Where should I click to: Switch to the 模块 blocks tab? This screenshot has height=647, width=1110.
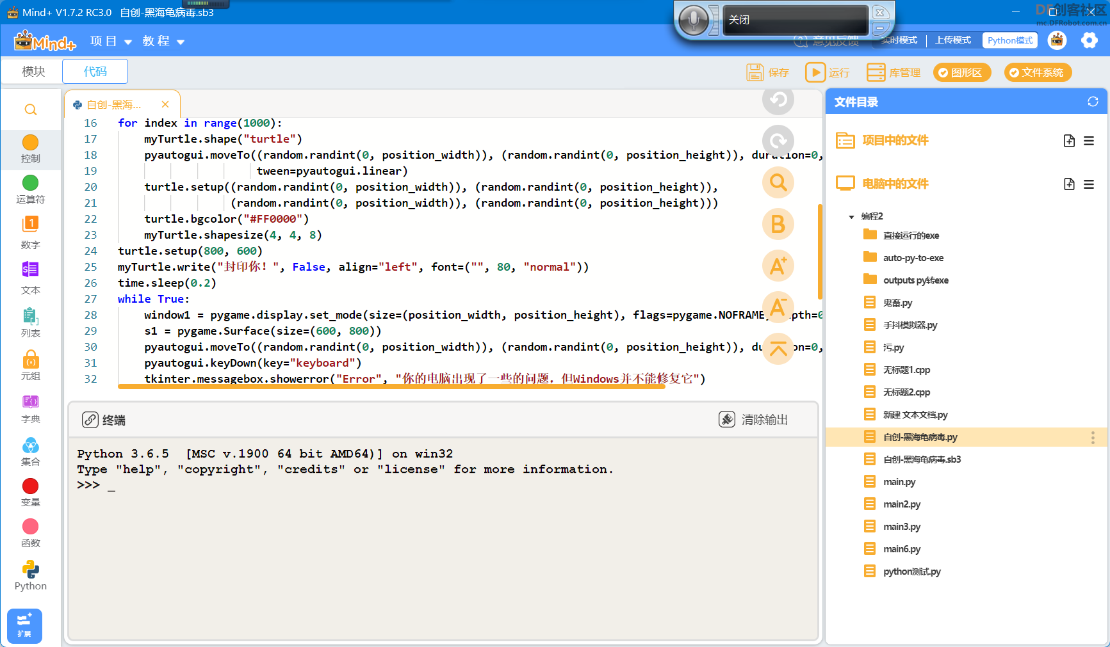(x=33, y=71)
